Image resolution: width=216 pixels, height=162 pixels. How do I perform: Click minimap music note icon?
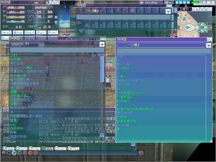(x=200, y=9)
